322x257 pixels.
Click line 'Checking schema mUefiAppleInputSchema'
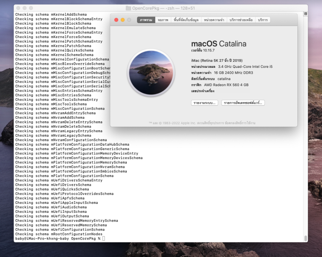coord(56,203)
